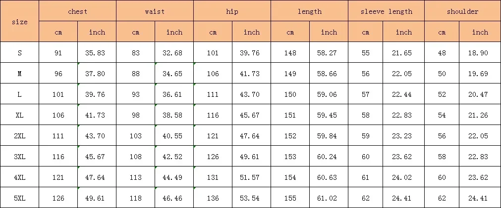
Task: Click the "shoulder" column header
Action: 462,11
